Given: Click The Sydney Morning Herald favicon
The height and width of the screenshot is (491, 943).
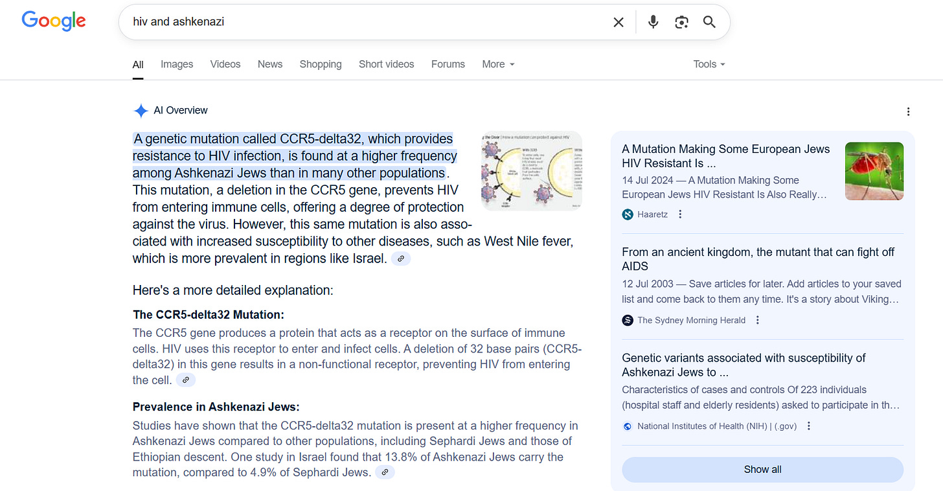Looking at the screenshot, I should click(x=628, y=320).
